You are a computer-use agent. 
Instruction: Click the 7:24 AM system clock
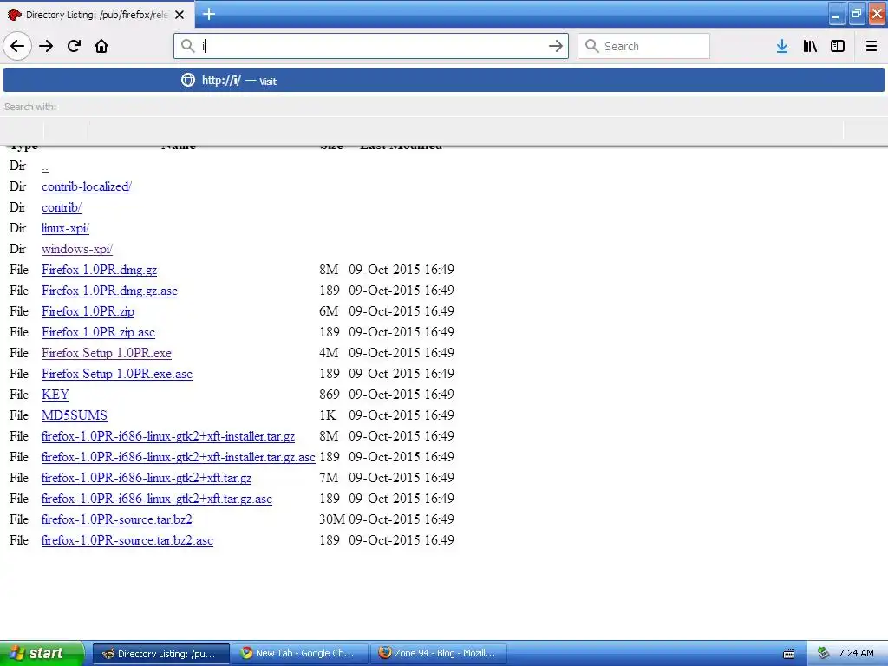tap(856, 654)
